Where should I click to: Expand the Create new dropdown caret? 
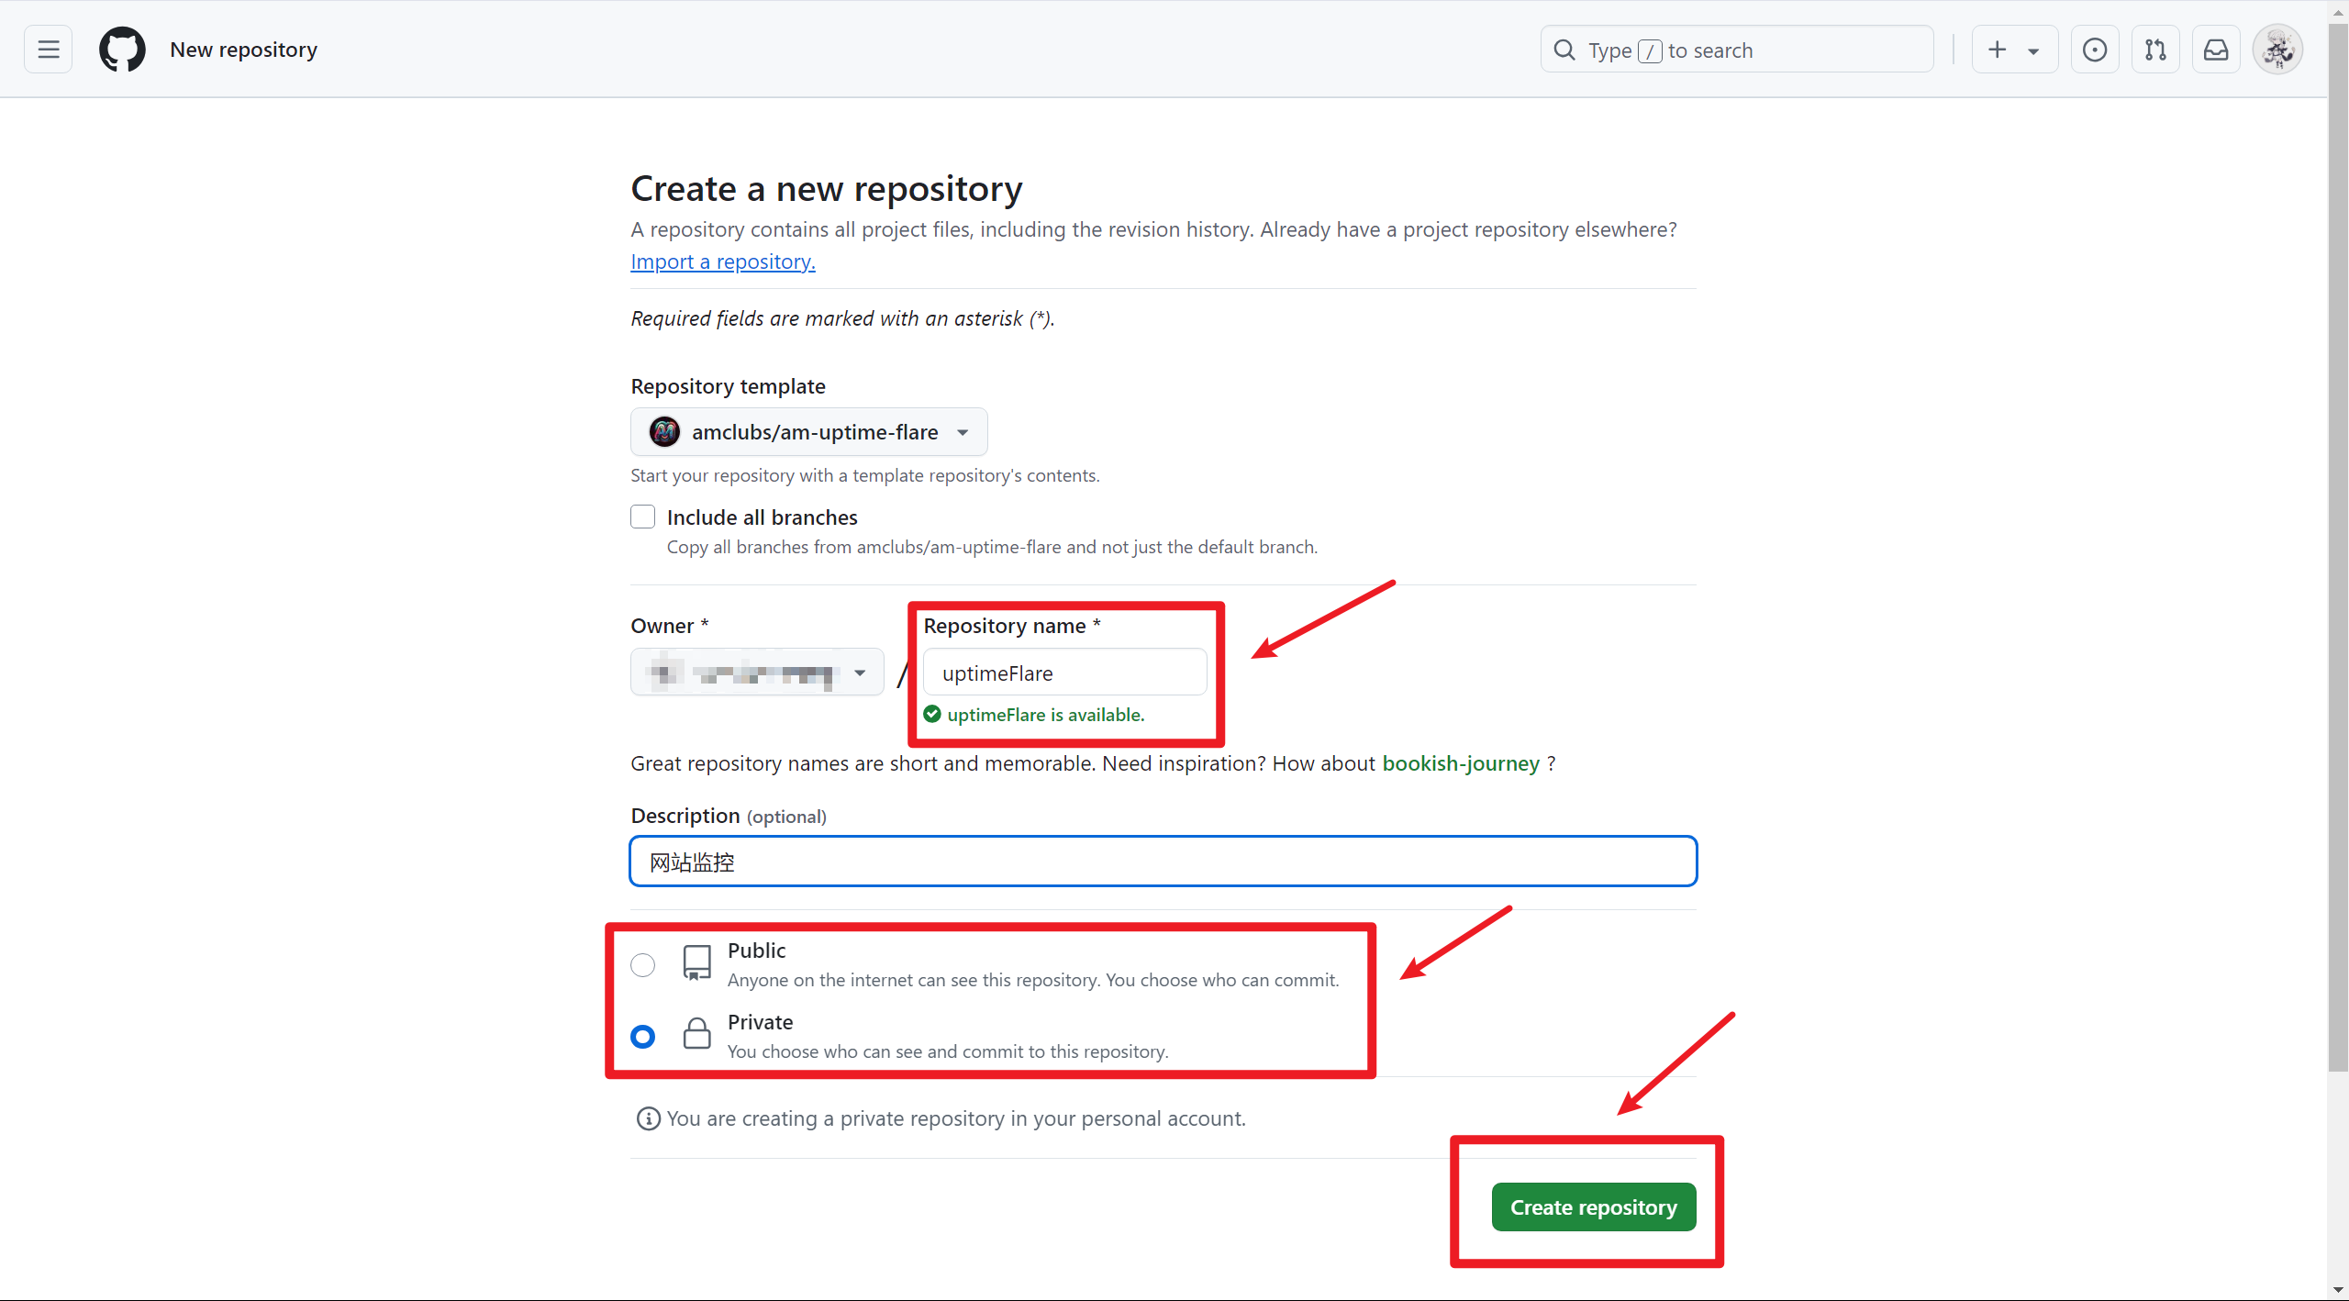tap(2033, 51)
